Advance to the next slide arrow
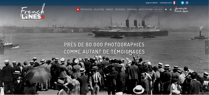This screenshot has height=95, width=209. [207, 47]
